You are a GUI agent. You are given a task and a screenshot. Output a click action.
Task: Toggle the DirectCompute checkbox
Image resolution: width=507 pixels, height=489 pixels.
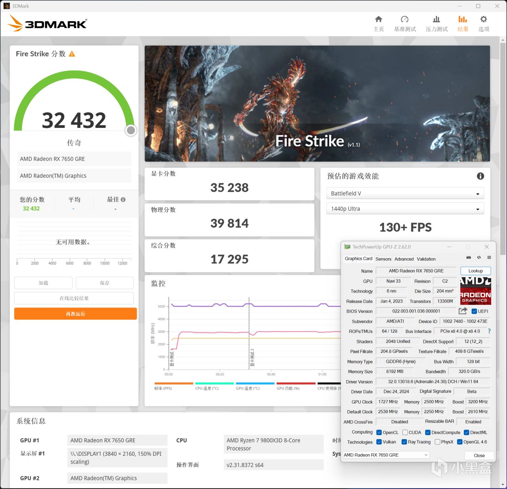coord(428,432)
